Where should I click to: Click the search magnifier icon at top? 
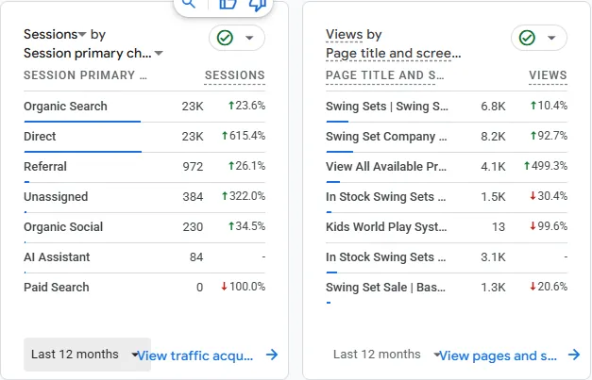click(x=189, y=4)
